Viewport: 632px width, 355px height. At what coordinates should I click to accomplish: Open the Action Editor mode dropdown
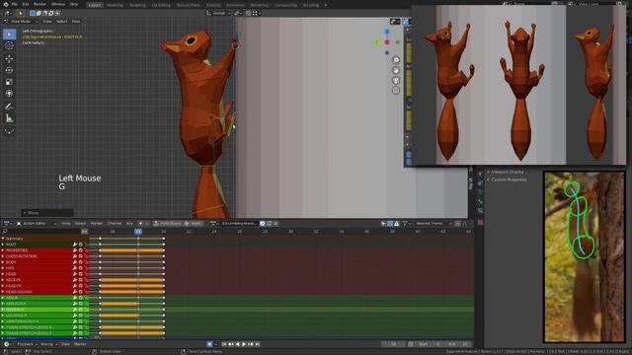click(x=37, y=224)
